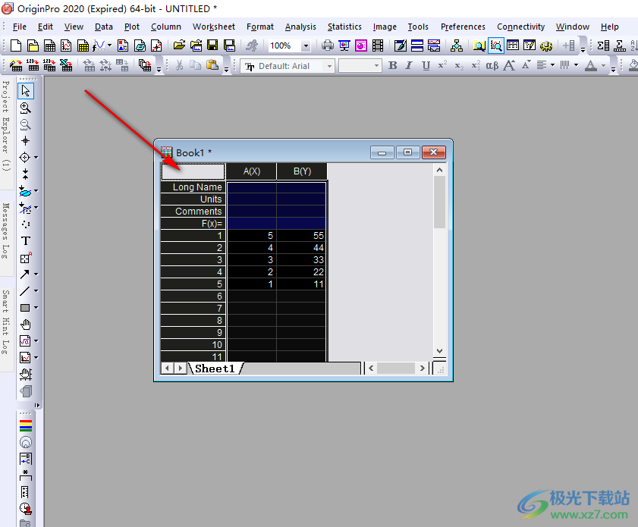
Task: Click the select-all corner cell of worksheet
Action: click(193, 171)
